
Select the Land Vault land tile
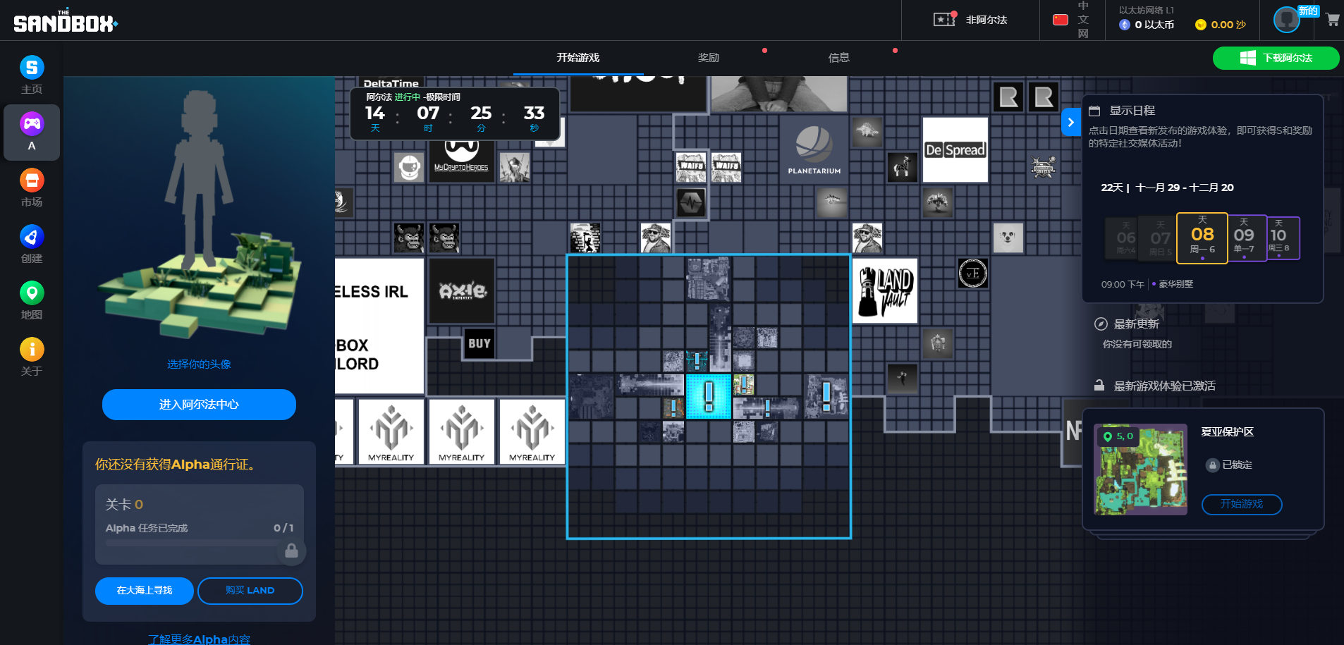point(885,290)
